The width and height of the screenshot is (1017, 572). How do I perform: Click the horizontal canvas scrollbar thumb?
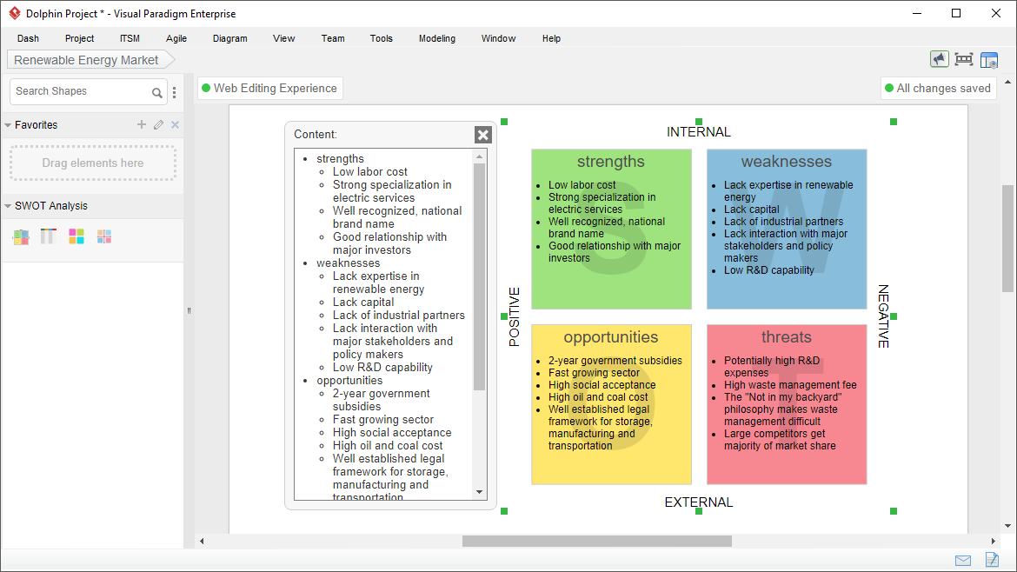point(596,541)
